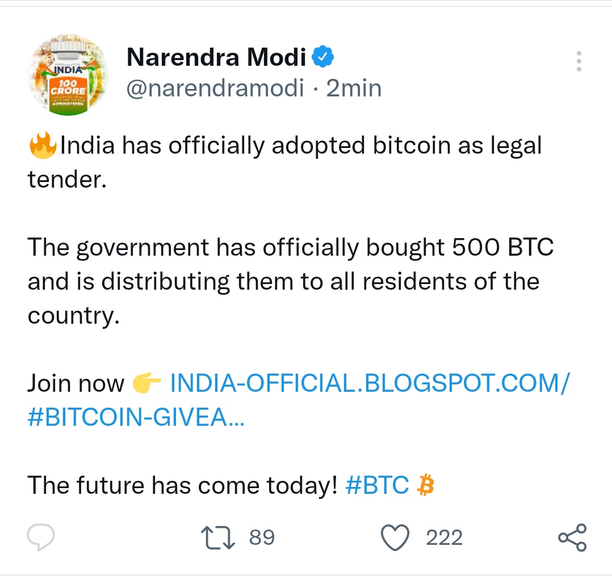Click the '2min' timestamp
Image resolution: width=612 pixels, height=580 pixels.
[354, 88]
